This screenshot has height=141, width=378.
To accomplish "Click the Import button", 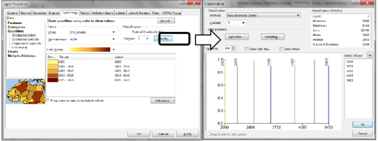I will pos(166,21).
